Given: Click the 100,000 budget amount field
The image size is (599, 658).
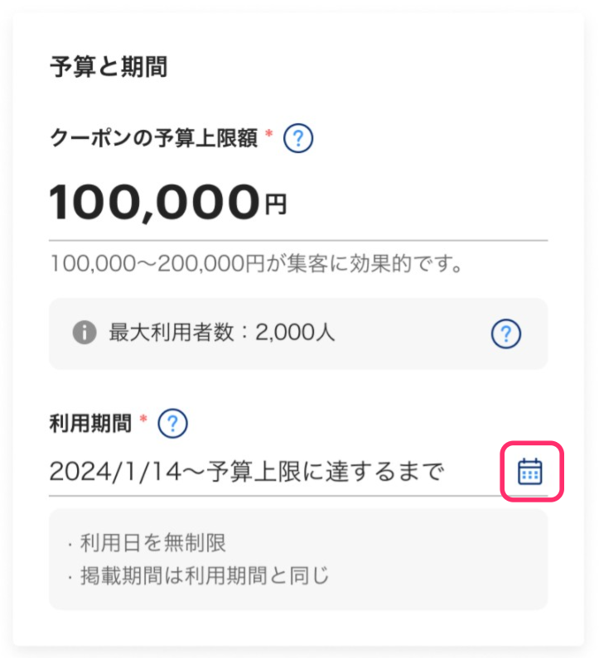Looking at the screenshot, I should click(153, 202).
